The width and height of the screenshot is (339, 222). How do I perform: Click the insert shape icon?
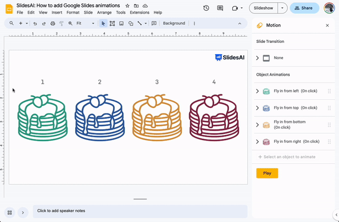131,23
